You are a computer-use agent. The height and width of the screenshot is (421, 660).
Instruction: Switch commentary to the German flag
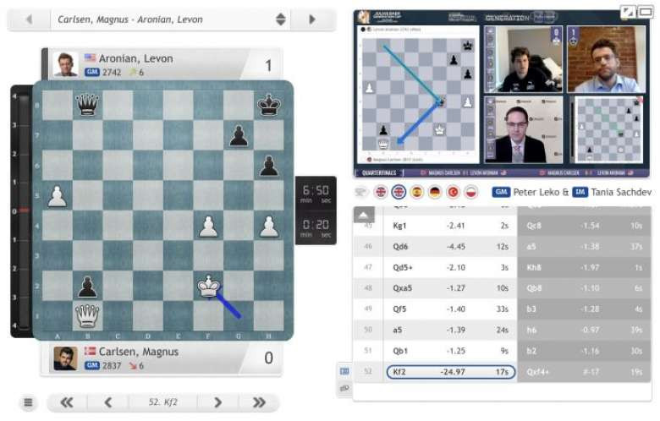point(435,192)
